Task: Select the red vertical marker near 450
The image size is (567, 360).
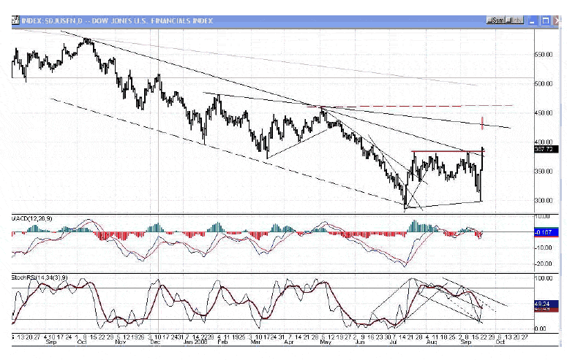Action: click(483, 122)
